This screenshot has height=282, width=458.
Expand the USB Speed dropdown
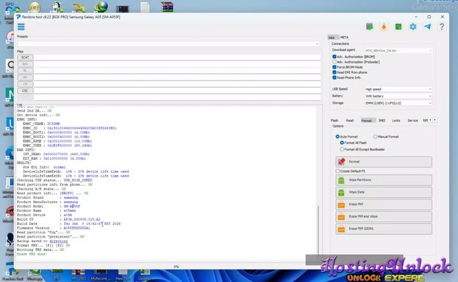tap(398, 89)
